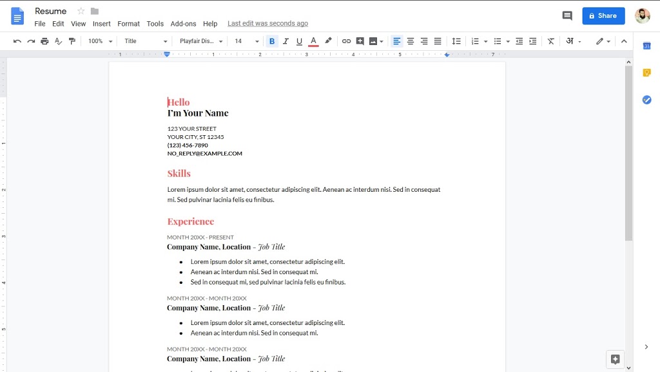Screen dimensions: 660x372
Task: Open the Google account avatar
Action: coord(643,16)
